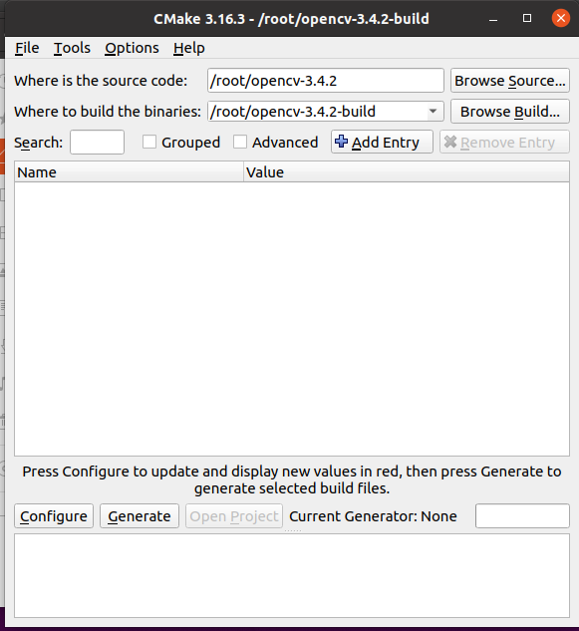
Task: Maximize the CMake window
Action: (527, 18)
